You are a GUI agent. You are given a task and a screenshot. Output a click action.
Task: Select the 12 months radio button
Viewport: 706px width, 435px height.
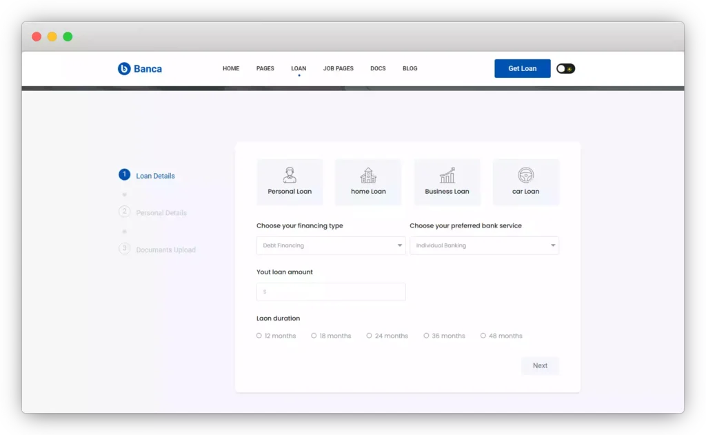coord(259,336)
